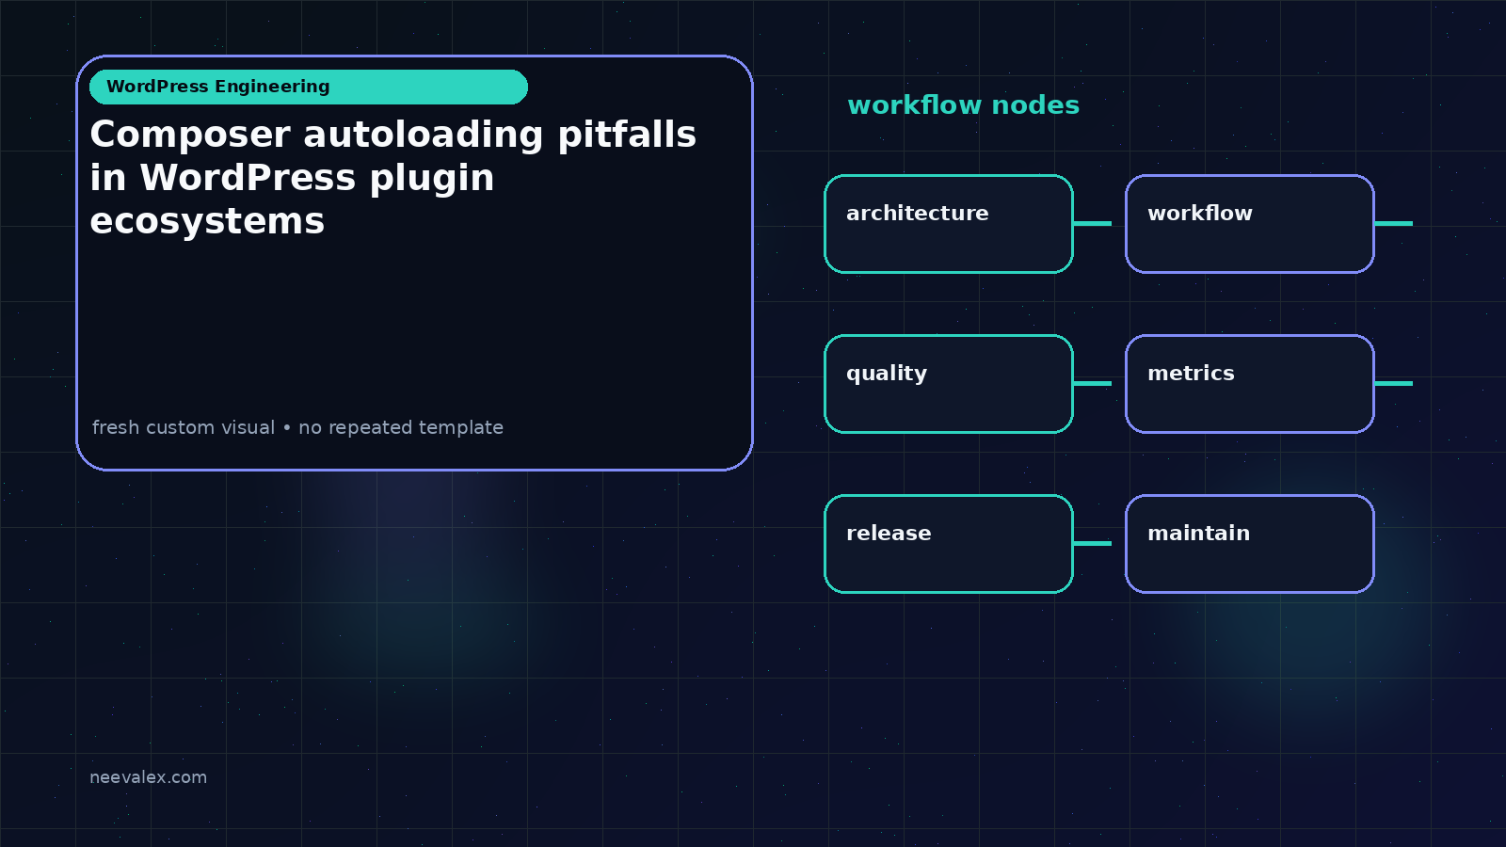
Task: Select the workflow node box
Action: tap(1250, 224)
